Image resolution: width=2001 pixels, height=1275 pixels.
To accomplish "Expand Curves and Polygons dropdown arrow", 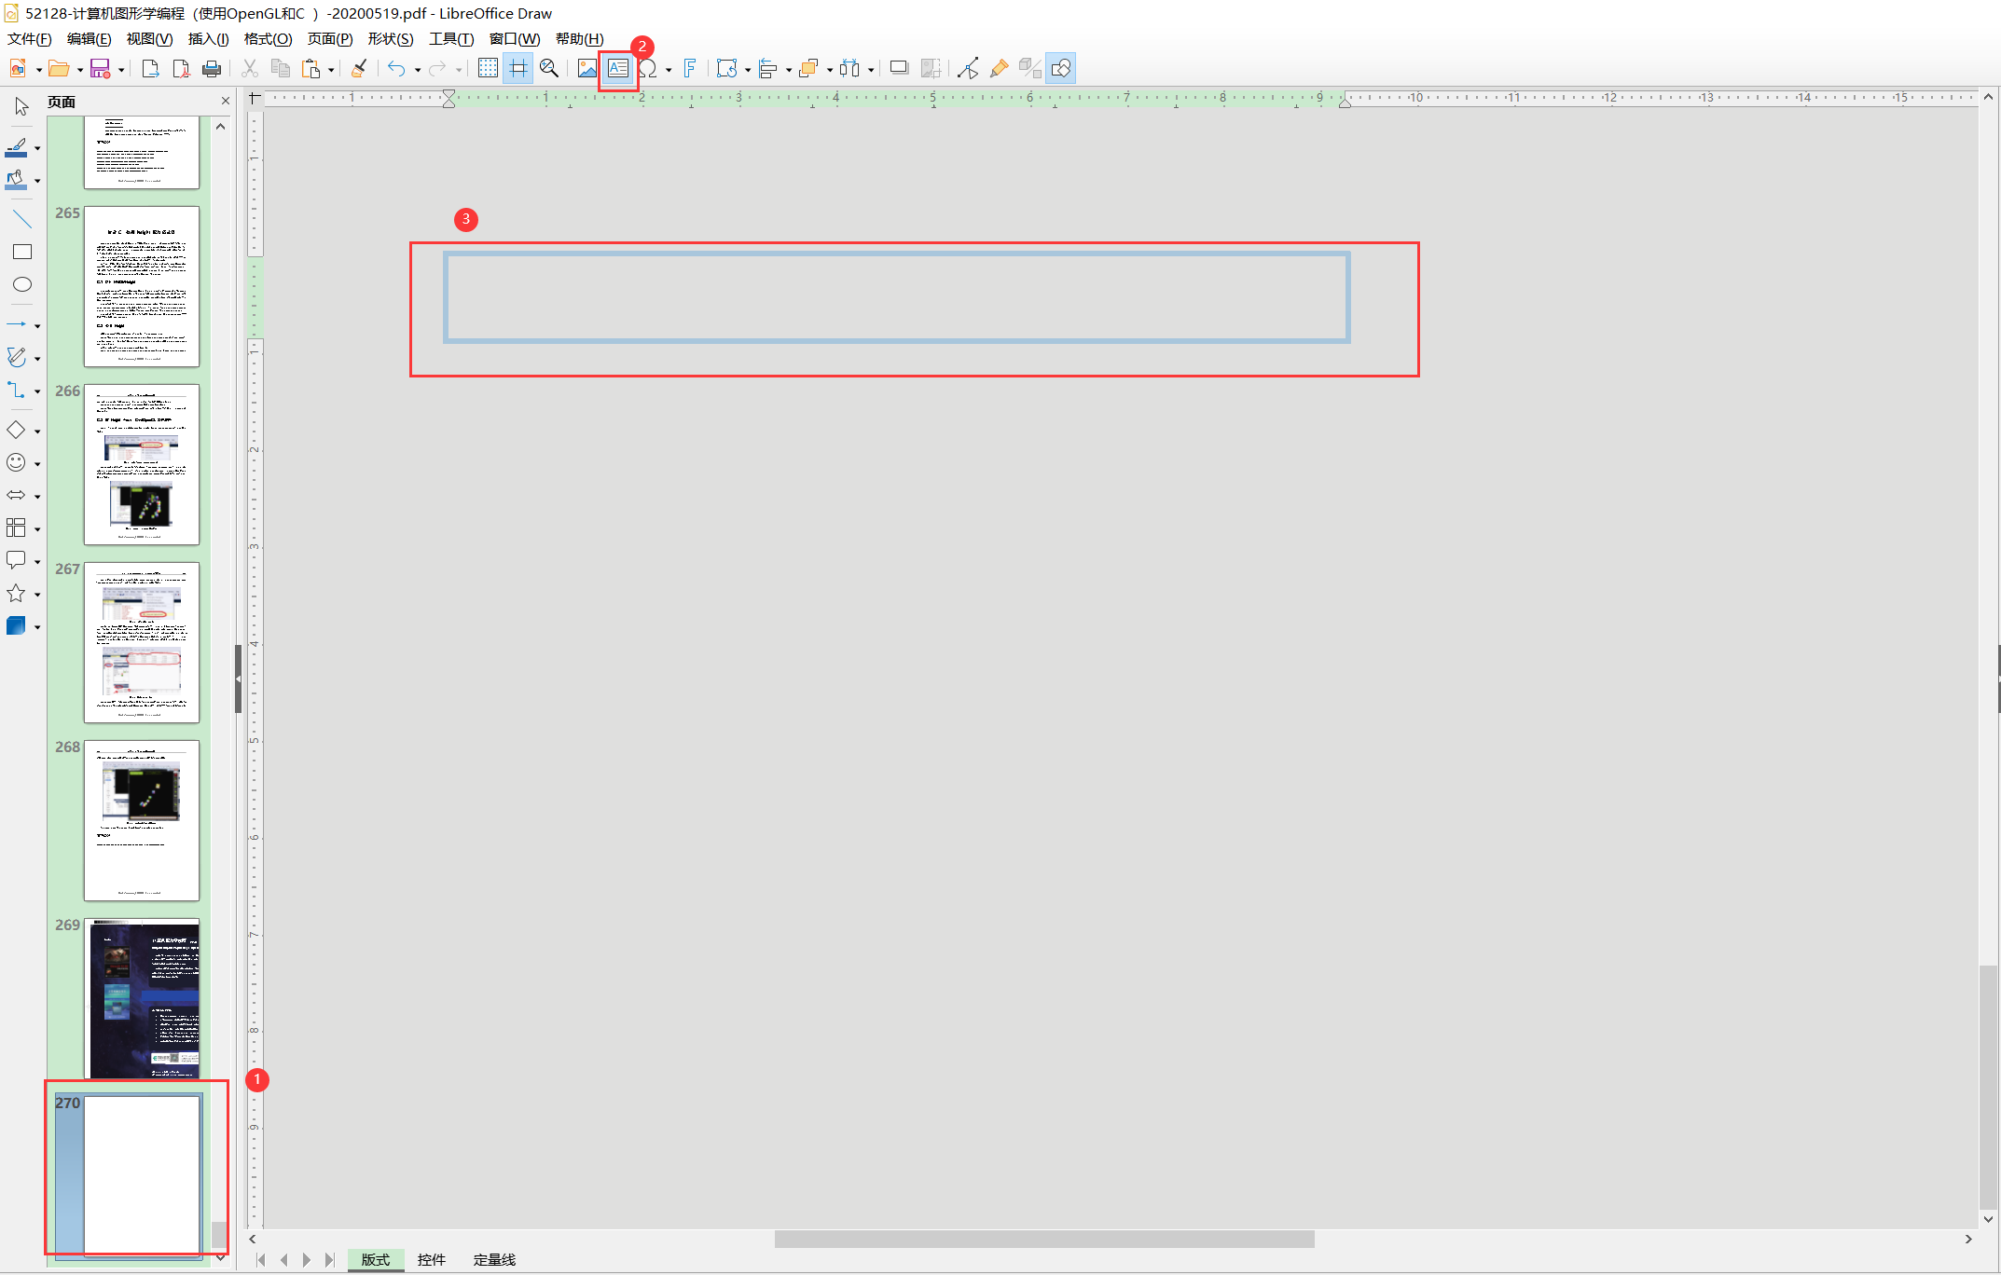I will pos(37,358).
